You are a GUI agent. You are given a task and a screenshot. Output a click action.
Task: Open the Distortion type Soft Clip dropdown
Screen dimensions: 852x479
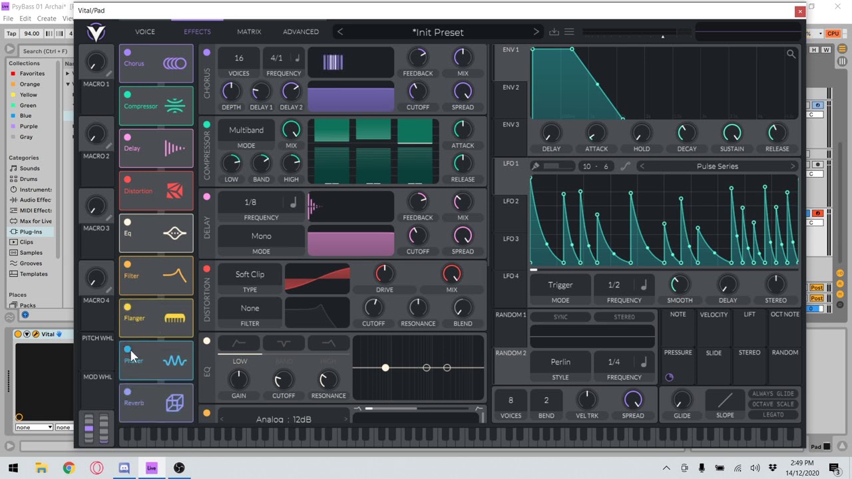pyautogui.click(x=250, y=274)
